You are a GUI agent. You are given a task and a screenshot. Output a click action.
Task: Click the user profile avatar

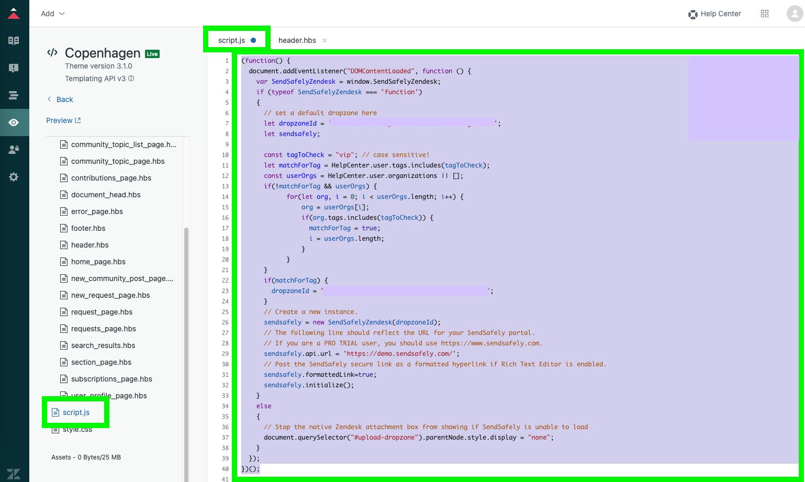click(795, 14)
